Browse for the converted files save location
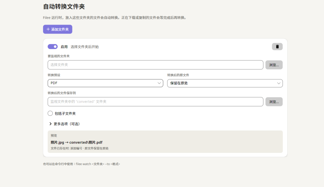 click(x=274, y=102)
